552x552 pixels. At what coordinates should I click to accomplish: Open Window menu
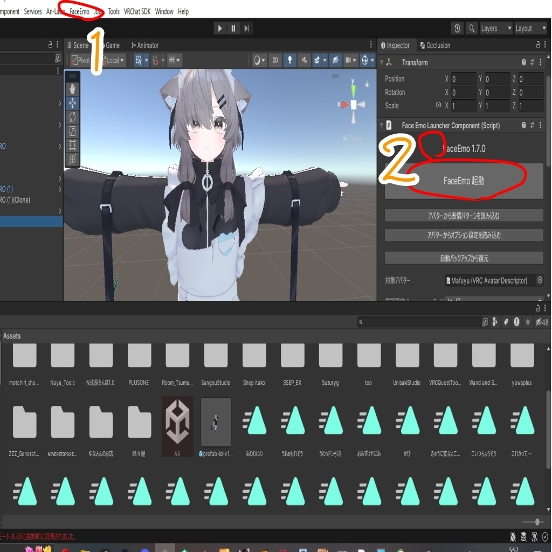164,11
